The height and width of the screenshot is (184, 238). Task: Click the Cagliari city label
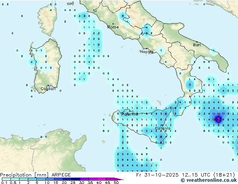coord(48,89)
